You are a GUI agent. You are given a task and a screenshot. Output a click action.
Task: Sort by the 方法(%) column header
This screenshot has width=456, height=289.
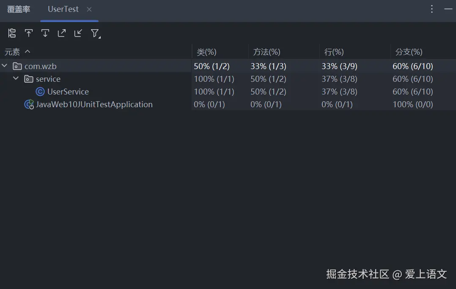tap(266, 52)
